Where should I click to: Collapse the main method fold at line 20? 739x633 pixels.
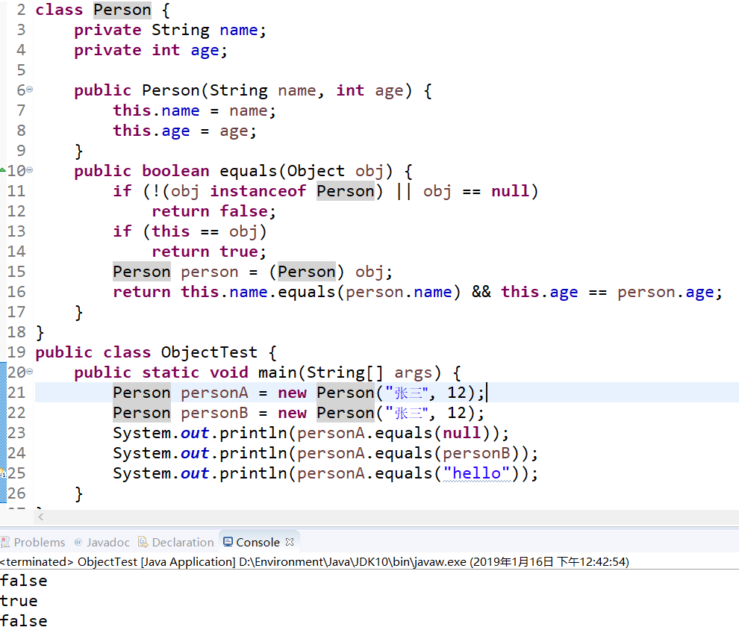pos(30,372)
